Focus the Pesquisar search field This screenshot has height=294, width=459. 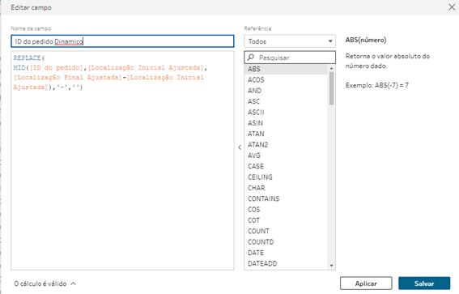(x=290, y=58)
